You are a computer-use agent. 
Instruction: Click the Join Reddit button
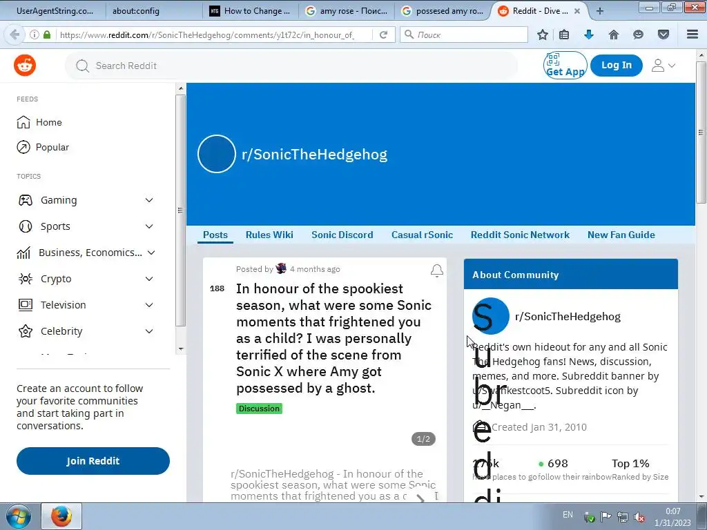point(93,461)
